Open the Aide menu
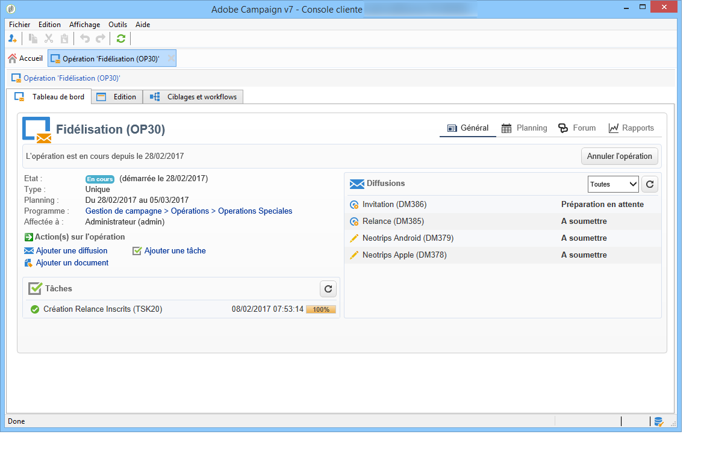 (x=143, y=25)
